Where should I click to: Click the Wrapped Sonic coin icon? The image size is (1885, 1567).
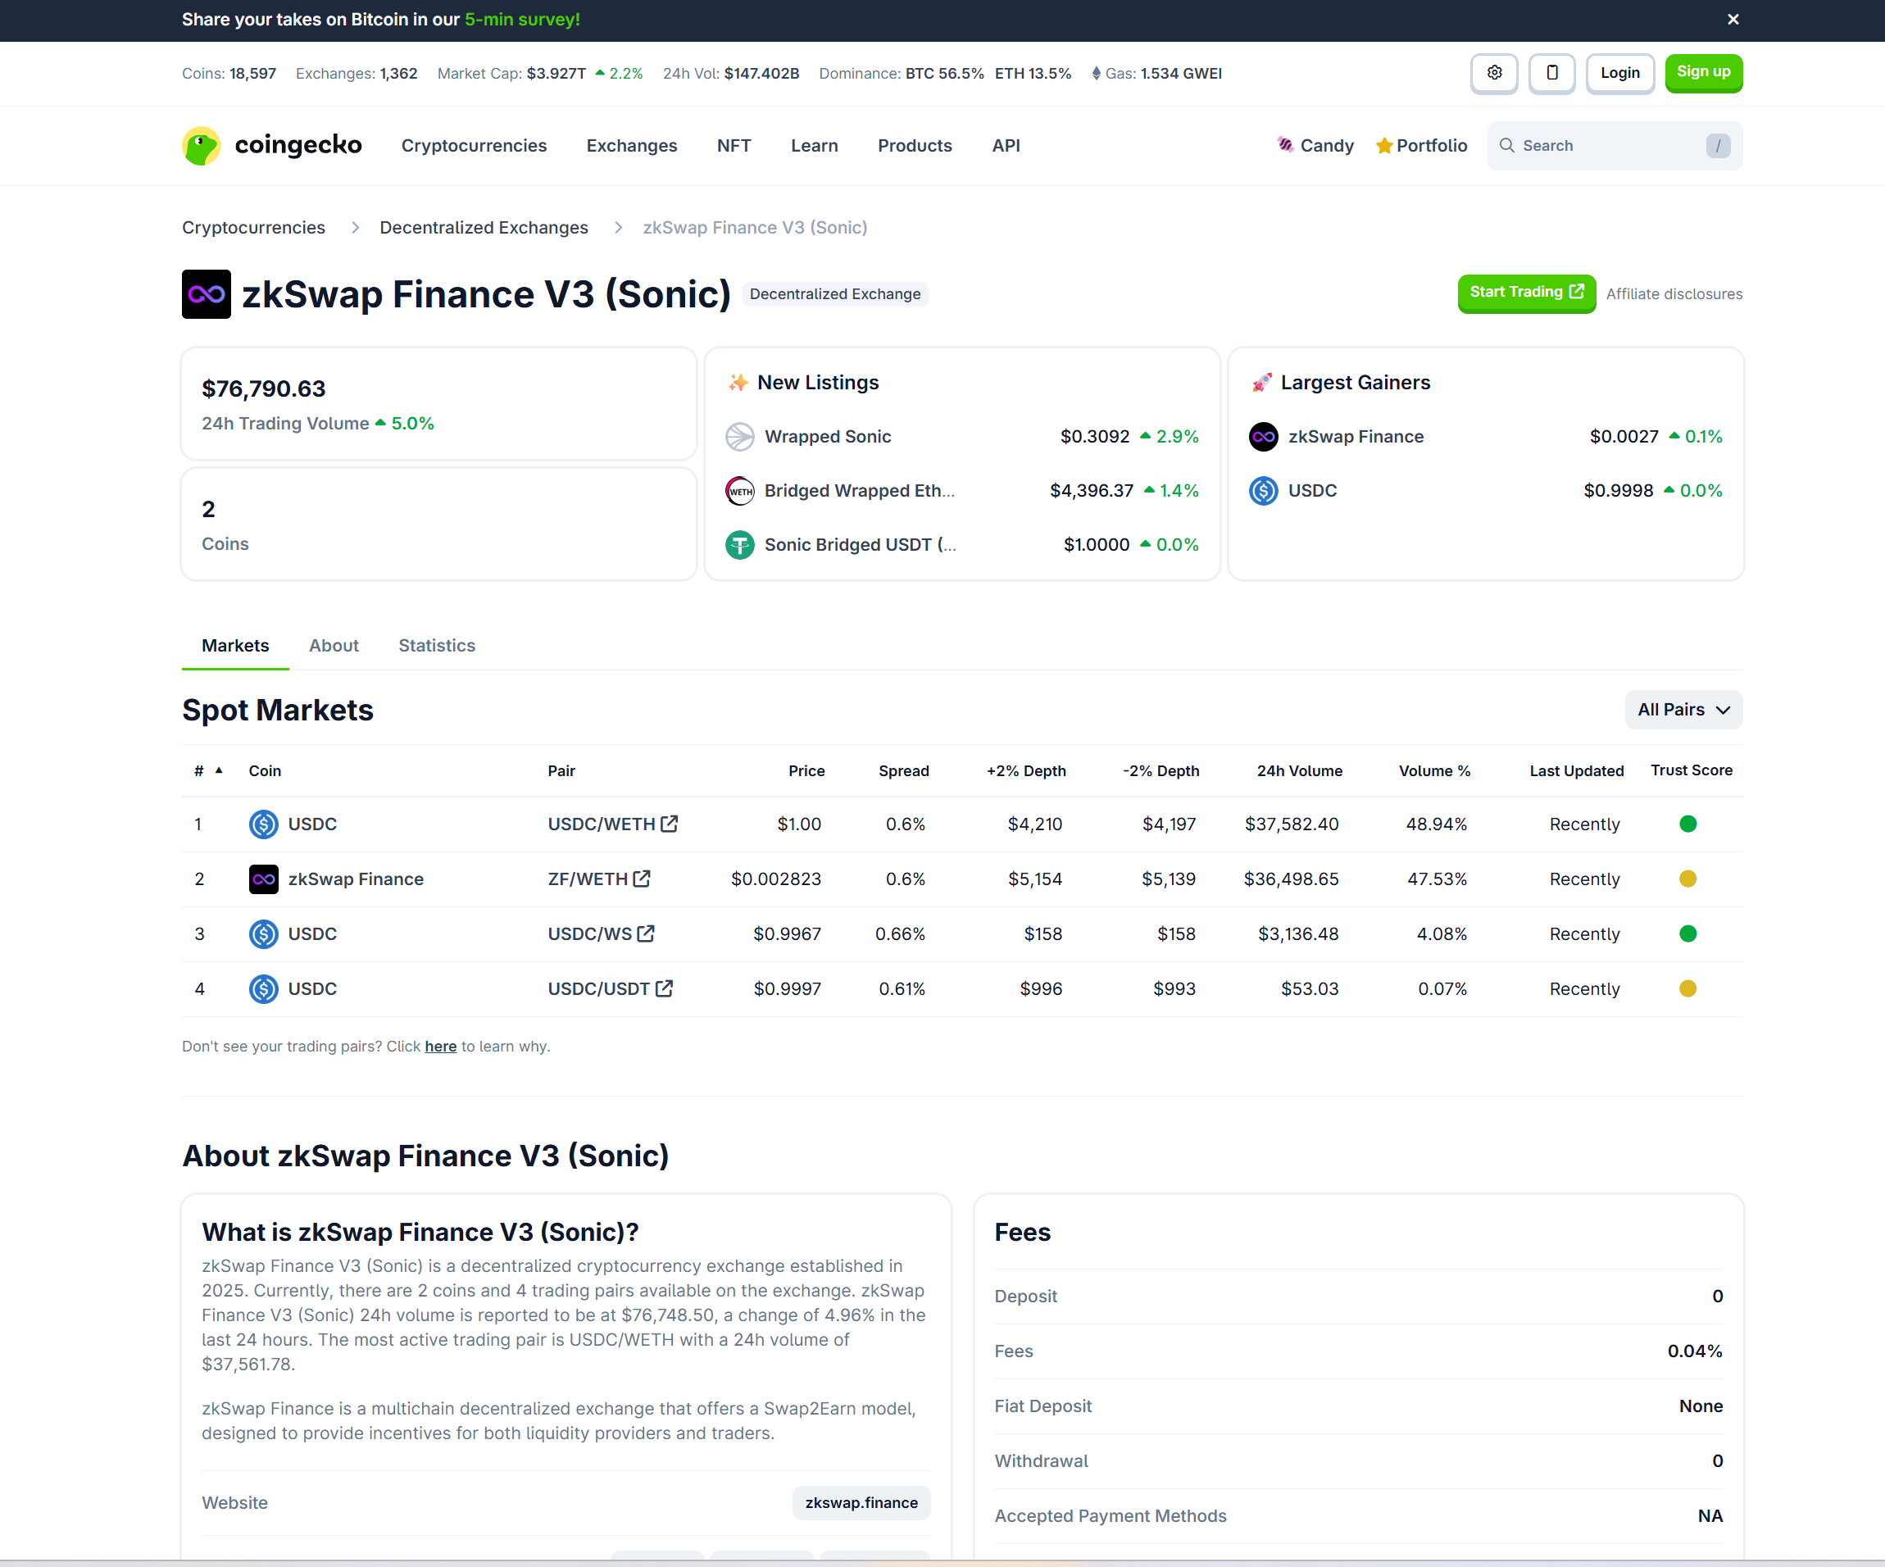[x=739, y=437]
